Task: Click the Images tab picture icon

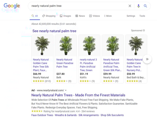Action: coord(61,16)
